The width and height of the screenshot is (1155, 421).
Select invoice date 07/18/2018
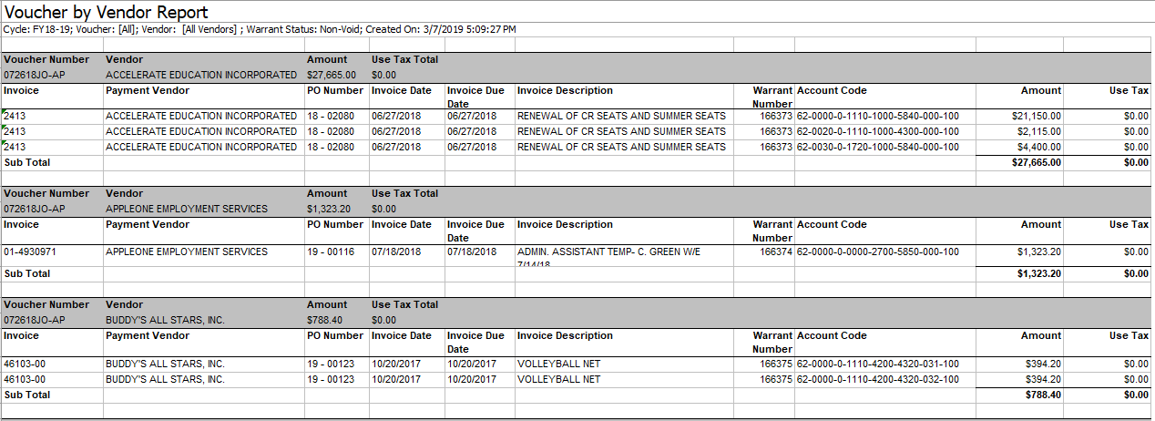(x=395, y=252)
